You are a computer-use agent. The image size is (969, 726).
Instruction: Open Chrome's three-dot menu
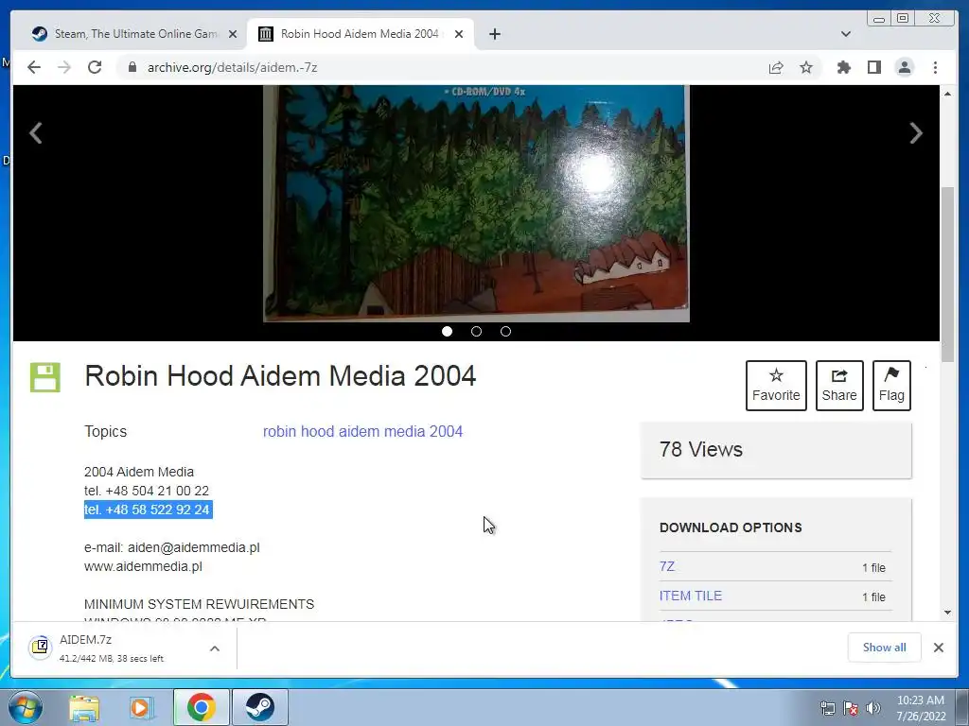[935, 67]
